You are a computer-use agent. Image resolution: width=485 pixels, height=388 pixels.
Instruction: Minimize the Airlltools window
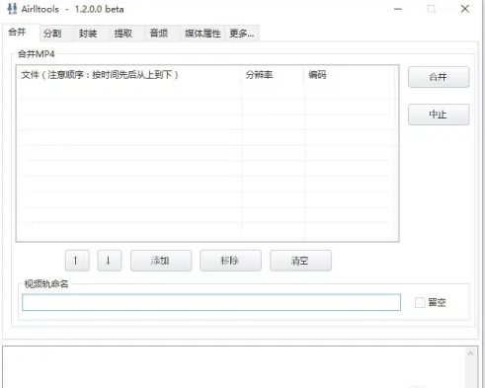click(398, 9)
